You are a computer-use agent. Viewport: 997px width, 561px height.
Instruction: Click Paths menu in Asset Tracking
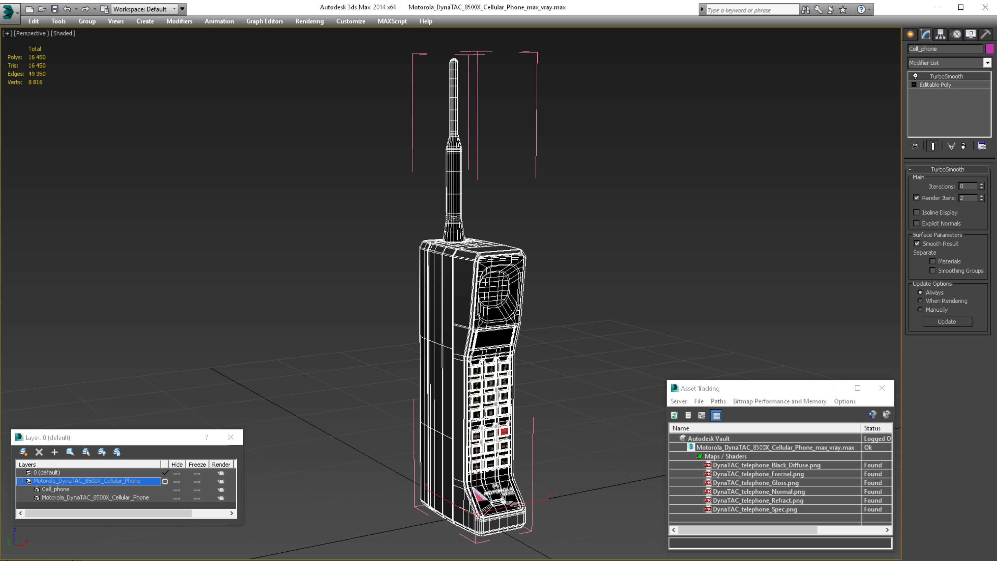[x=718, y=401]
